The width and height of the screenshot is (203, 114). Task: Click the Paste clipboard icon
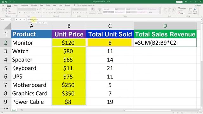tap(3, 9)
